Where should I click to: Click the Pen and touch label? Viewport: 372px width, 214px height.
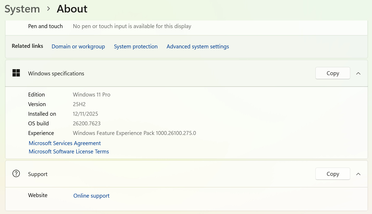[x=45, y=26]
